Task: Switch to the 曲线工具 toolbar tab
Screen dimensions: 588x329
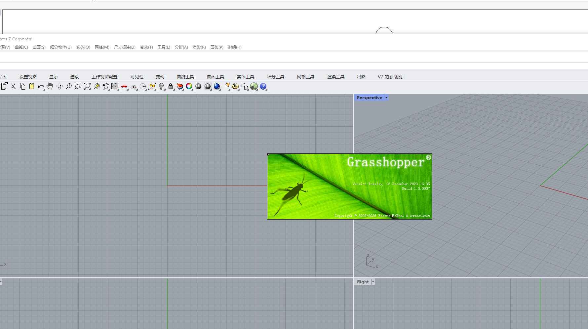Action: pos(185,77)
